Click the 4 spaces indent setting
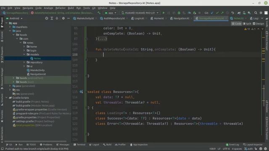Image resolution: width=269 pixels, height=151 pixels. click(237, 149)
